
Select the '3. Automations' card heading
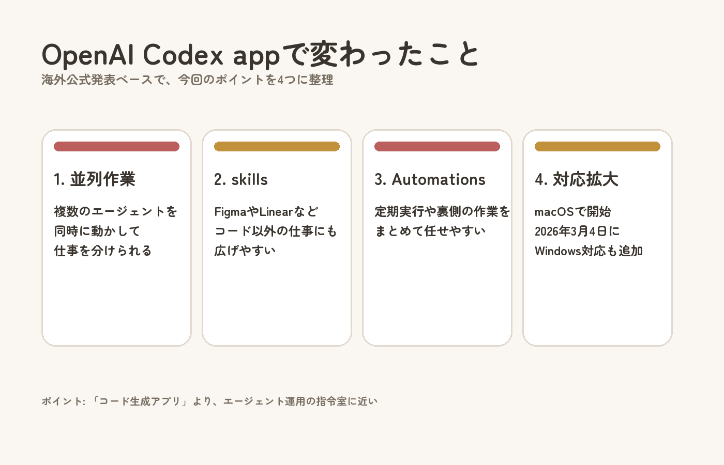coord(430,179)
